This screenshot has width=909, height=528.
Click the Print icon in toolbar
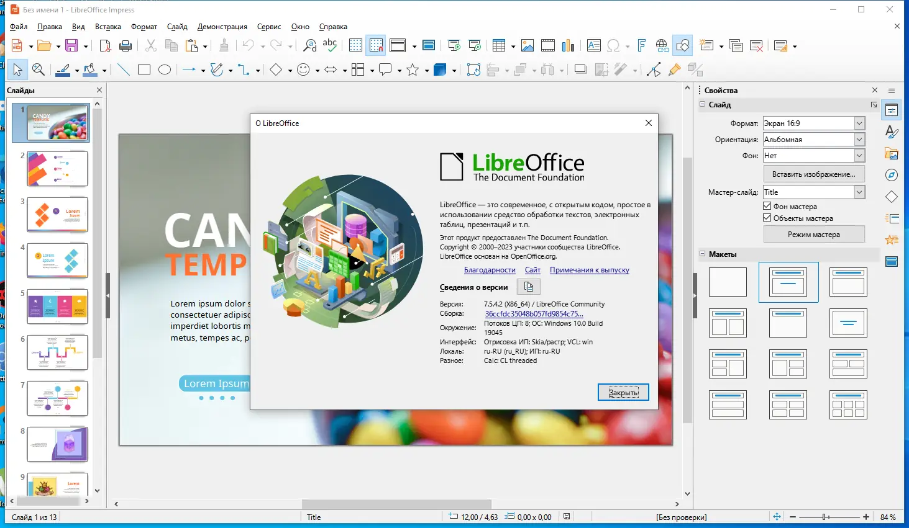[x=126, y=45]
